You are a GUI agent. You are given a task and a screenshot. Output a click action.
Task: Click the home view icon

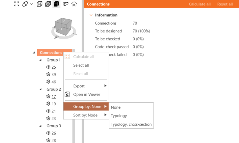click(74, 4)
